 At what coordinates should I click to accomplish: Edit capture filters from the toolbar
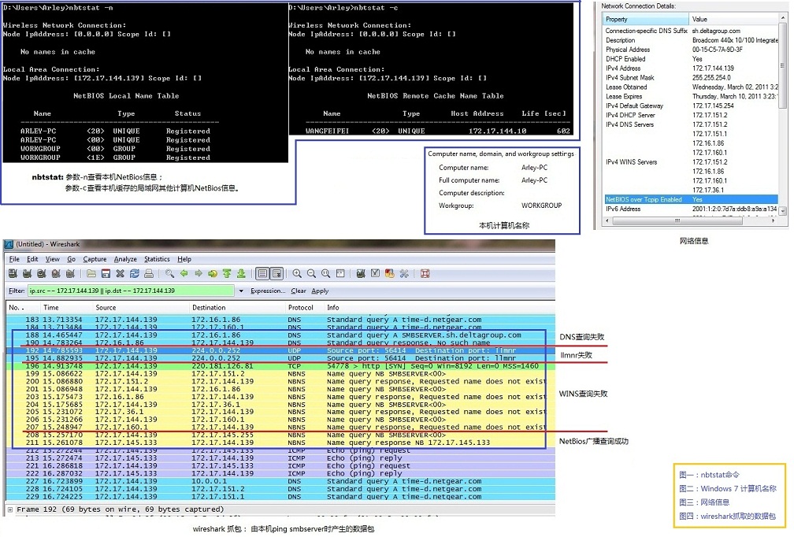point(361,274)
